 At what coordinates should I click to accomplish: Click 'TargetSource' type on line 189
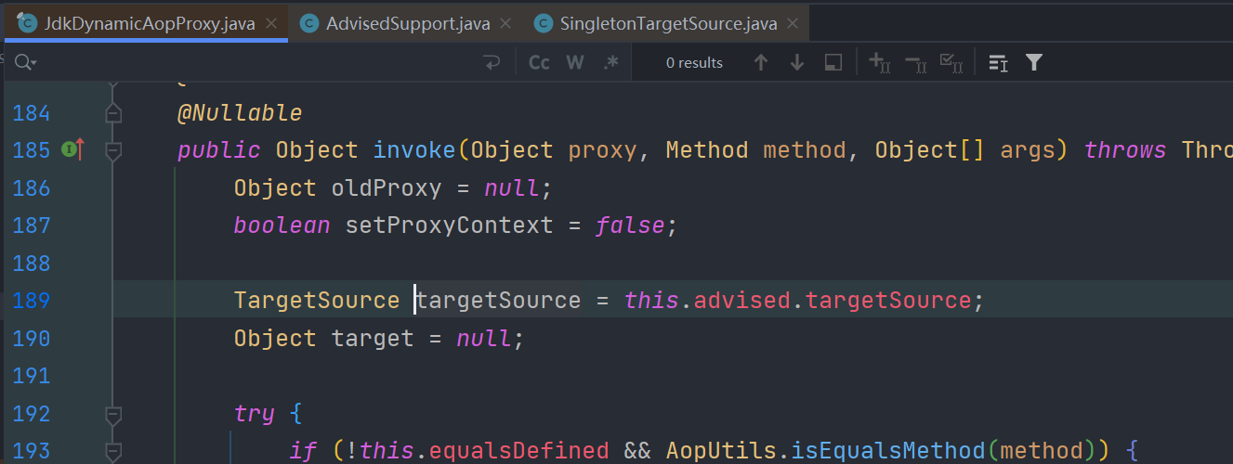(317, 301)
